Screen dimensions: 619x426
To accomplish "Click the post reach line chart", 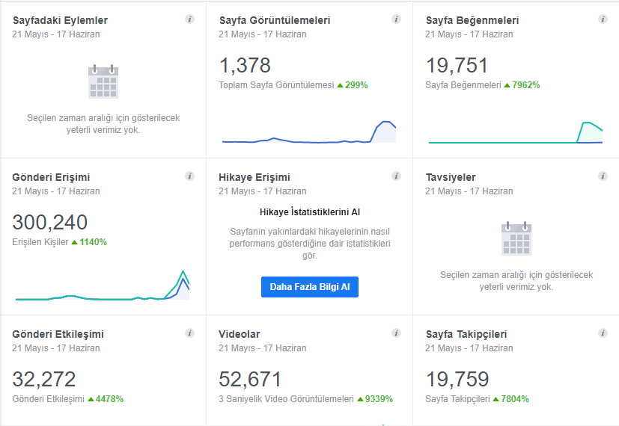I will click(103, 285).
